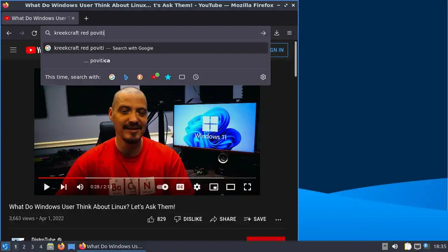Enter fullscreen video mode
448x252 pixels.
(247, 187)
